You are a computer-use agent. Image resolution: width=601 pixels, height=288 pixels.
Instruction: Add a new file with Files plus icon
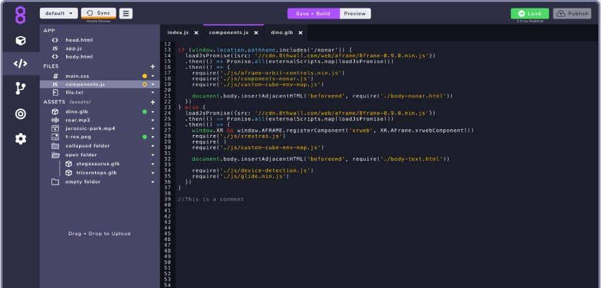pos(152,66)
